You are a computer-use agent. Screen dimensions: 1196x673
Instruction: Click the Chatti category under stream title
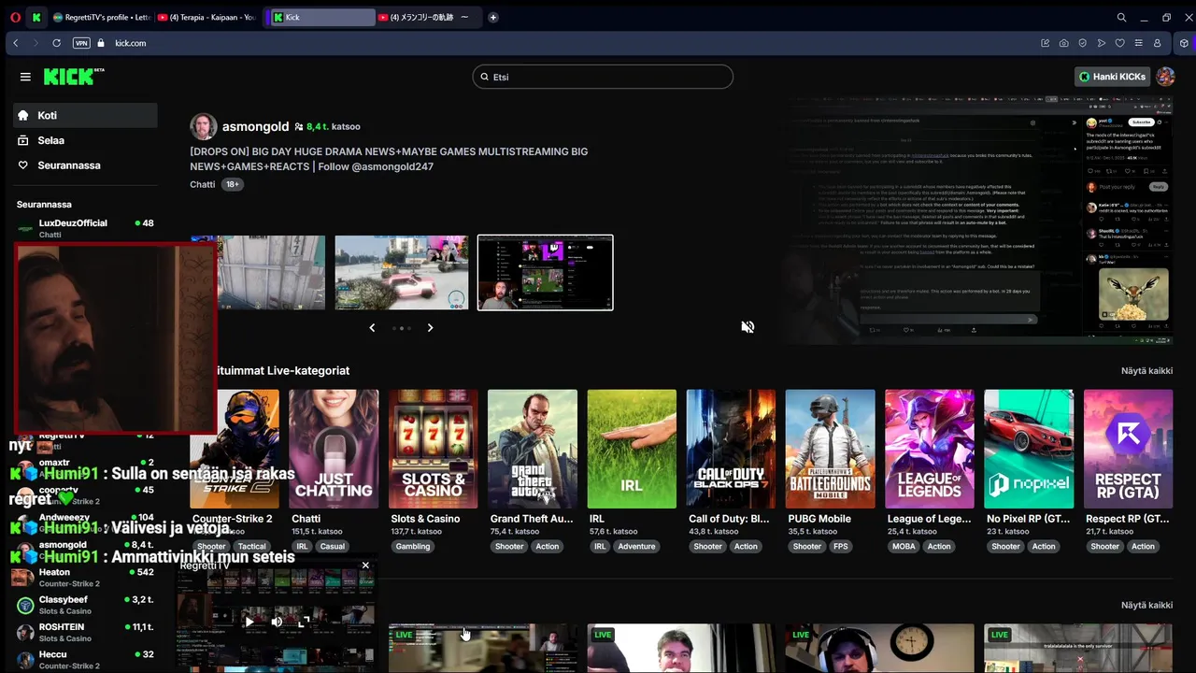coord(202,184)
